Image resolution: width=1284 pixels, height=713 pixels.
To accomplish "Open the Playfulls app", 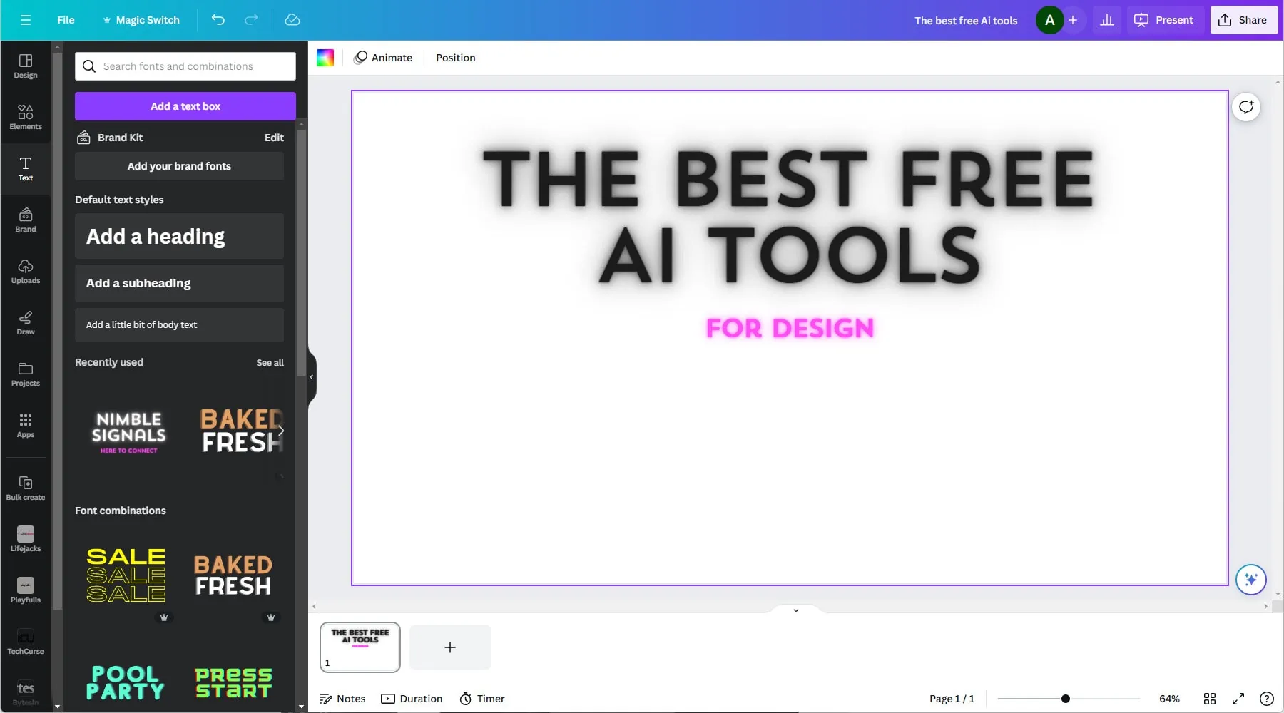I will 26,591.
